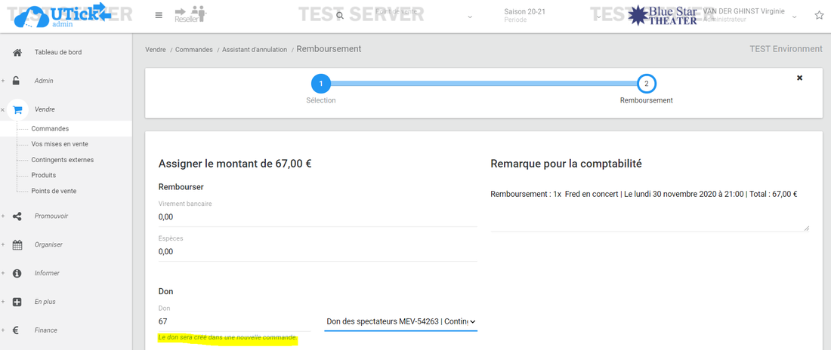Open the user account dropdown arrow
831x350 pixels.
(x=794, y=16)
